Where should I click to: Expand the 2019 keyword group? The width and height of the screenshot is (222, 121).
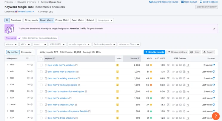click(7, 84)
